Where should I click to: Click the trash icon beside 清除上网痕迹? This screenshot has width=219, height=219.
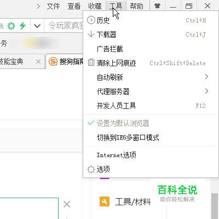tap(91, 62)
